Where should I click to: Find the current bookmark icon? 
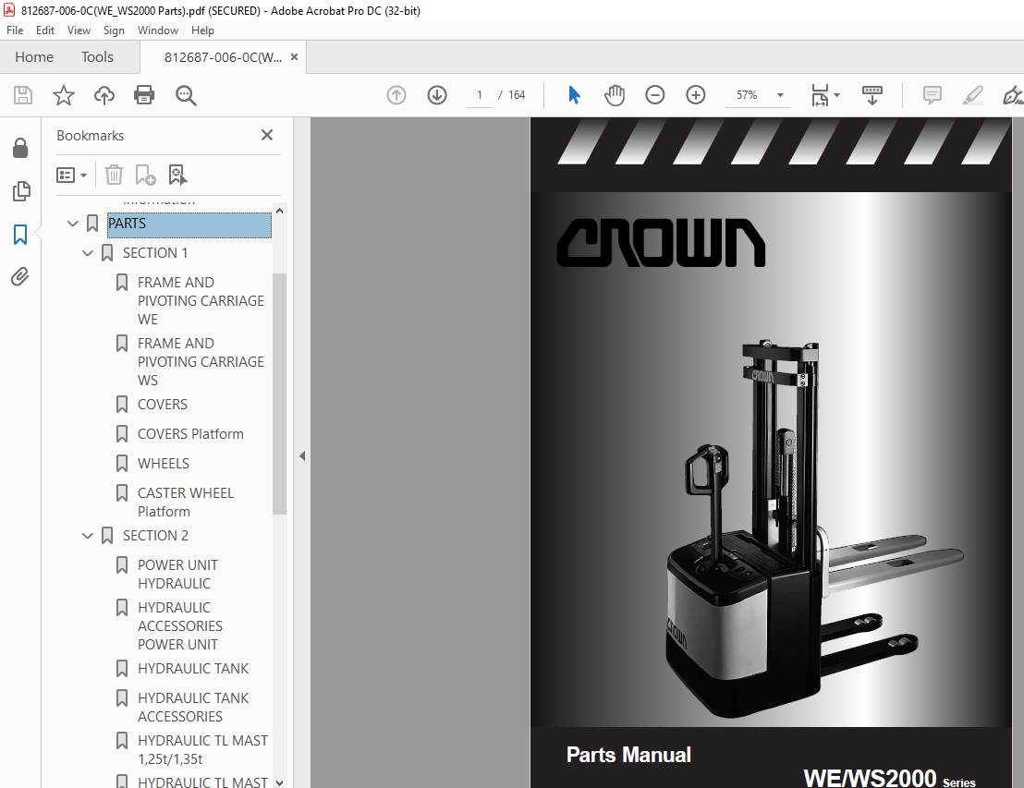coord(177,175)
